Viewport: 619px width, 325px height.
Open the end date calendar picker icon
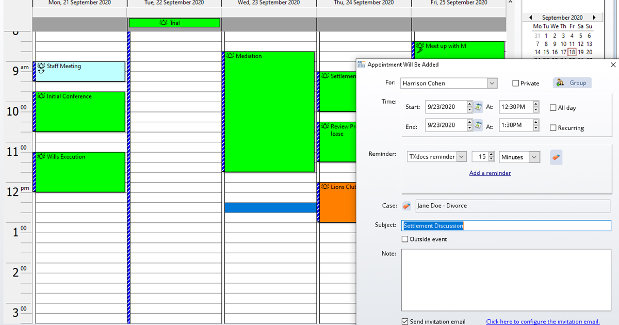(x=478, y=125)
